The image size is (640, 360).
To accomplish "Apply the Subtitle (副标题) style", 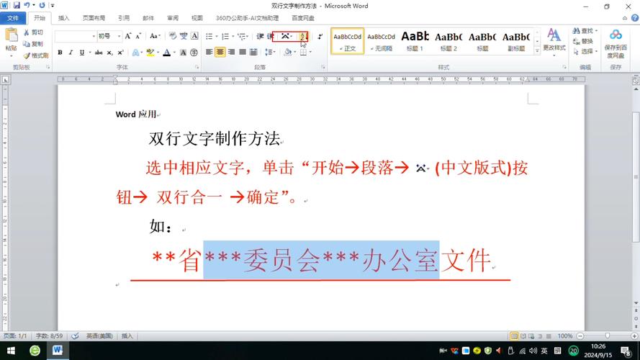I will 516,41.
